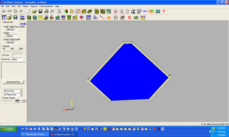
Task: Click the Enhanced View button
Action: [x=14, y=82]
